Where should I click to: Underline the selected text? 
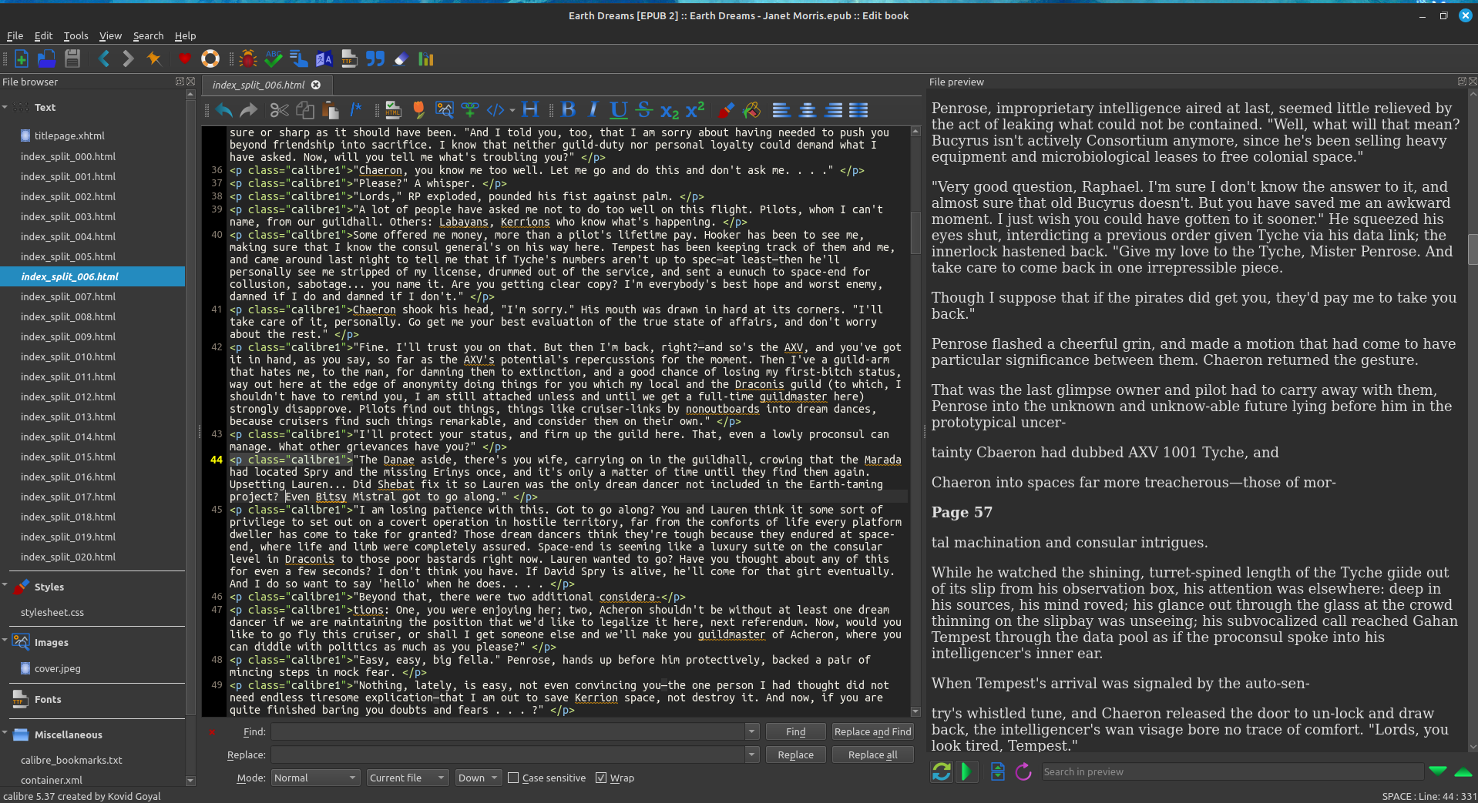coord(619,110)
